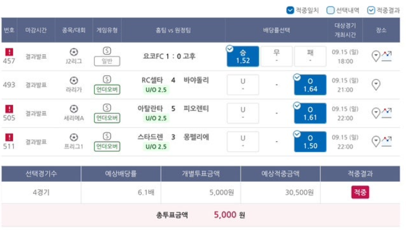Select U under option for 아탈란타 match
This screenshot has height=240, width=406.
coord(243,113)
